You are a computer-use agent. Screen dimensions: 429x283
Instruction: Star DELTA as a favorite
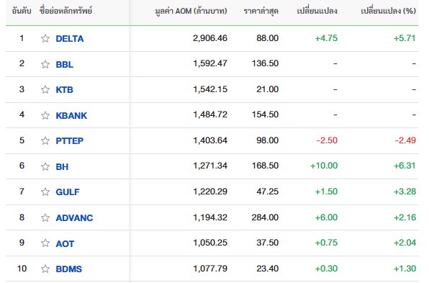point(45,38)
